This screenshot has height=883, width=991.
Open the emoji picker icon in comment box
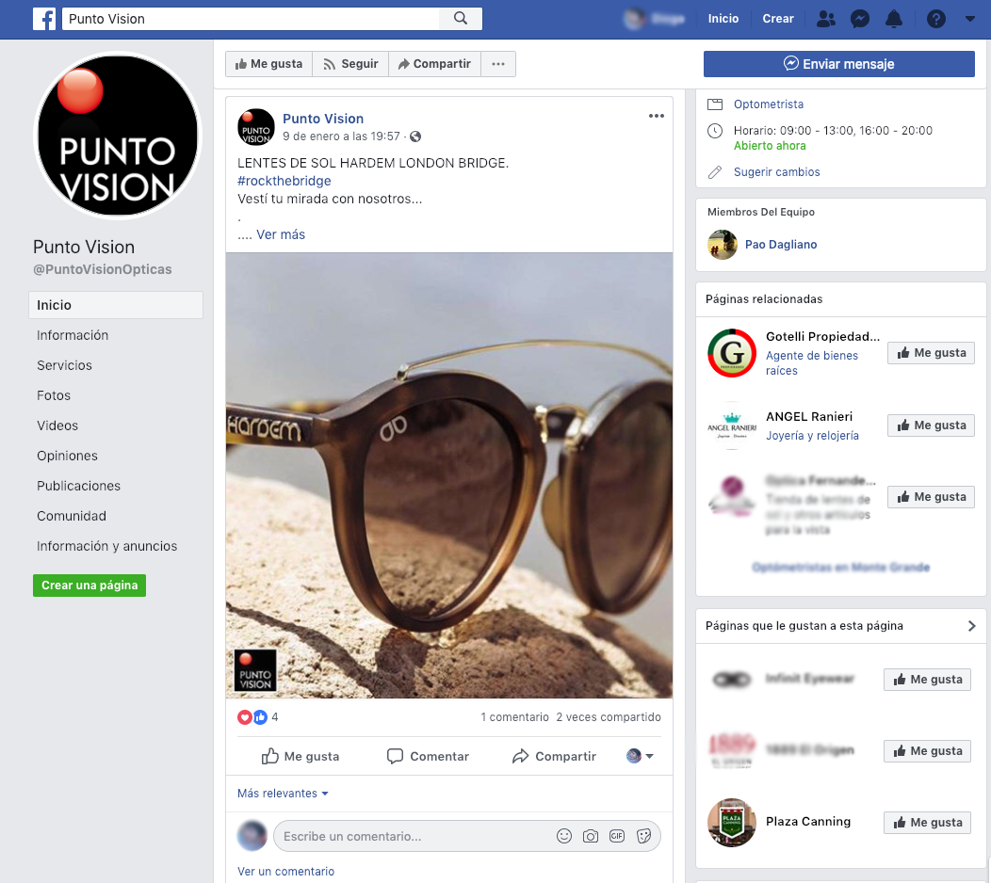564,836
